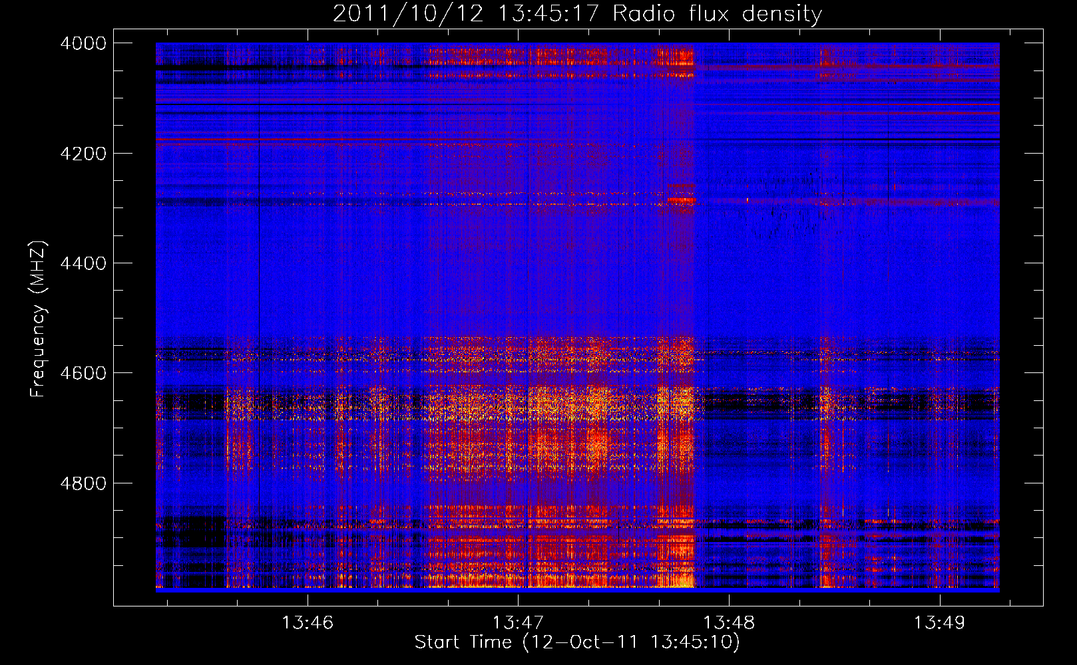Image resolution: width=1077 pixels, height=665 pixels.
Task: Click the '13:48' time axis label
Action: 729,623
